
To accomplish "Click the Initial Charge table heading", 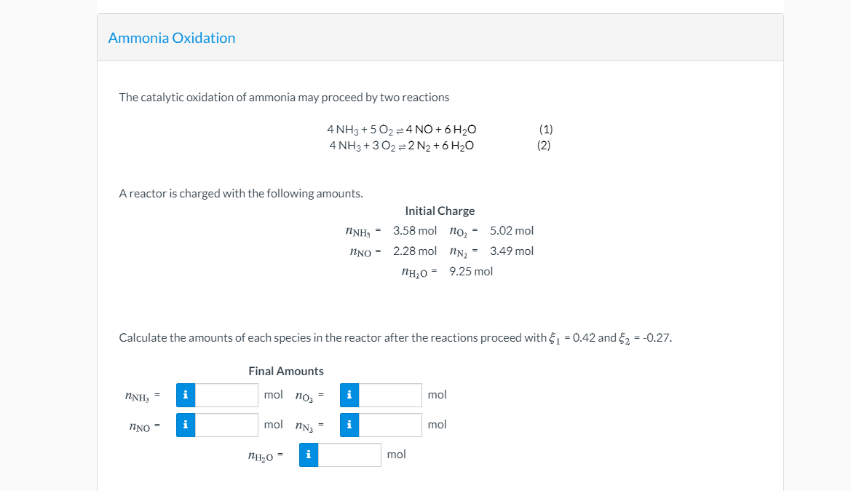I will click(440, 211).
